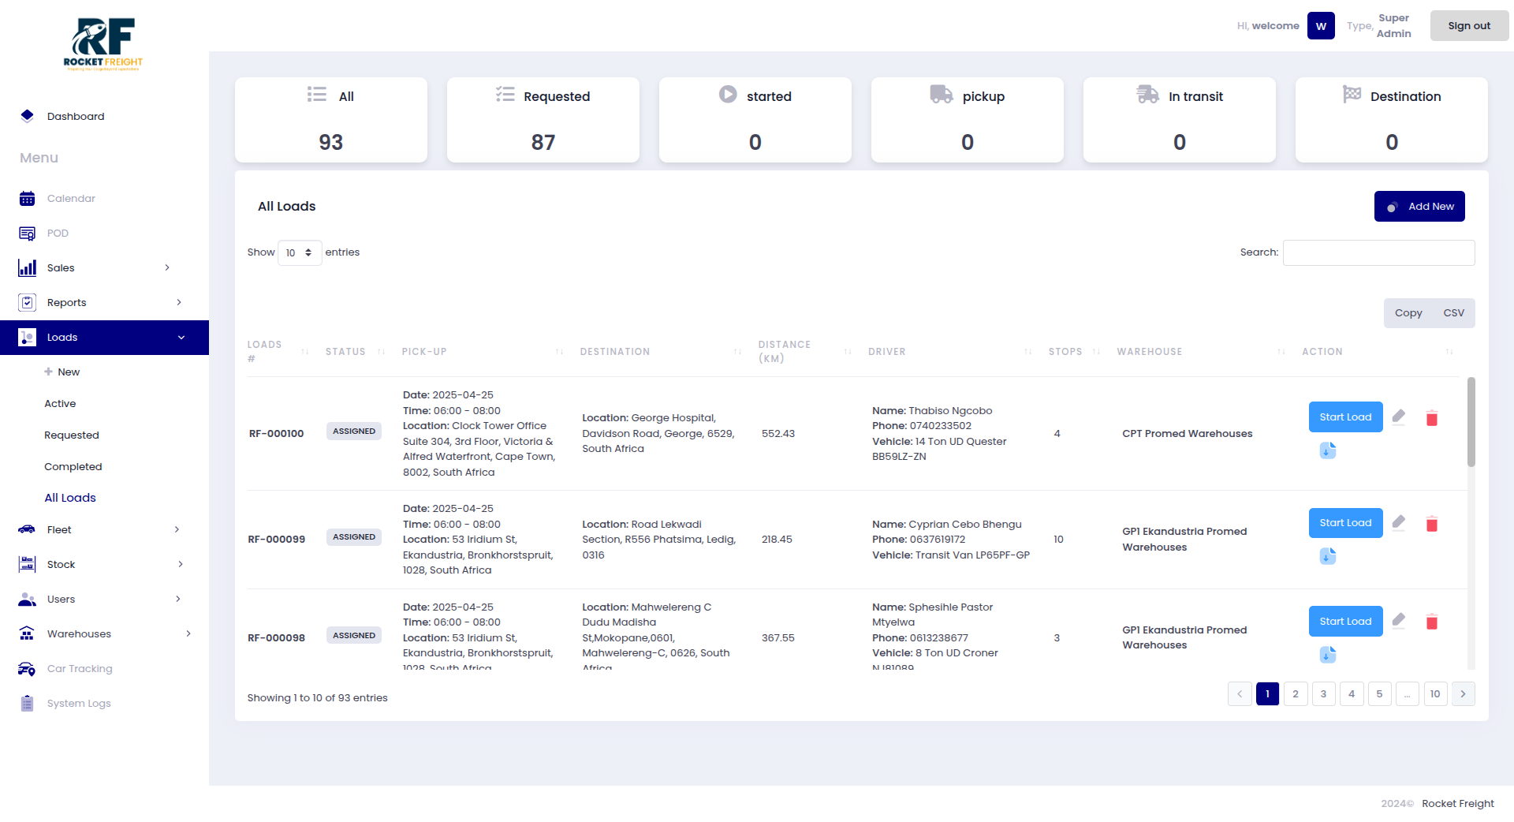Go to page 3 in pagination
The image size is (1514, 822).
[x=1323, y=693]
